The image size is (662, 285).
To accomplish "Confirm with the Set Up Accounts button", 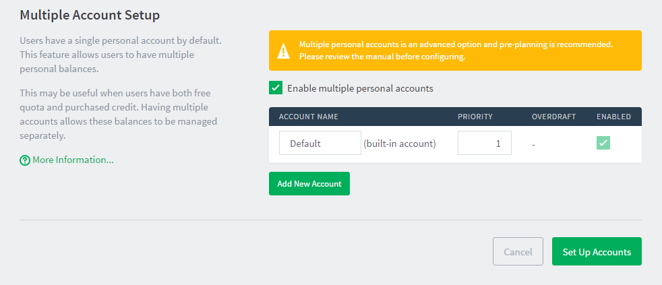I will point(597,252).
